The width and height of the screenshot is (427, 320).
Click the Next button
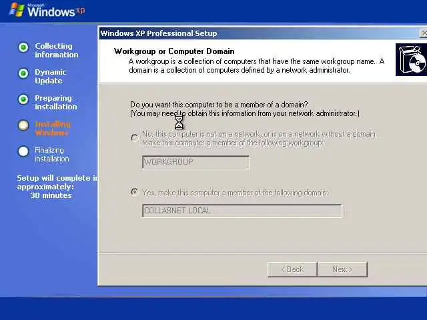point(342,269)
